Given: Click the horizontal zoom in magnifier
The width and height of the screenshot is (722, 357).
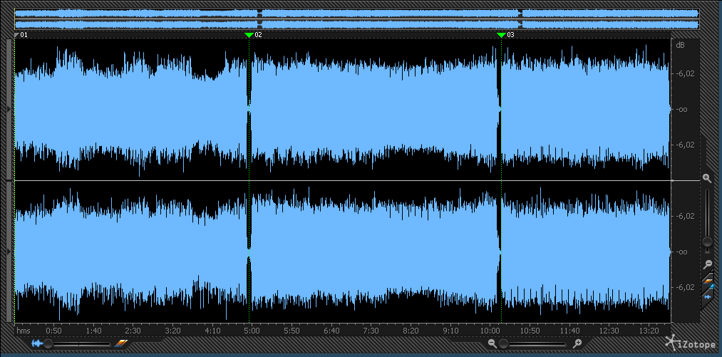Looking at the screenshot, I should click(x=577, y=343).
